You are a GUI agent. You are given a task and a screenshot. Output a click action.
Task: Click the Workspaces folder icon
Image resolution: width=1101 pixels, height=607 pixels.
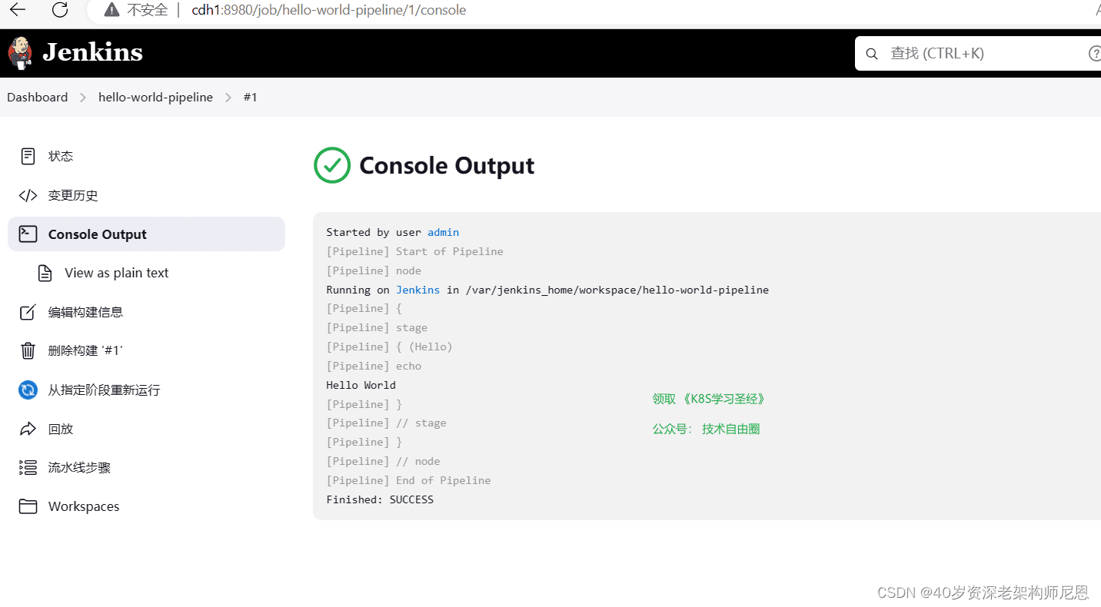point(28,506)
